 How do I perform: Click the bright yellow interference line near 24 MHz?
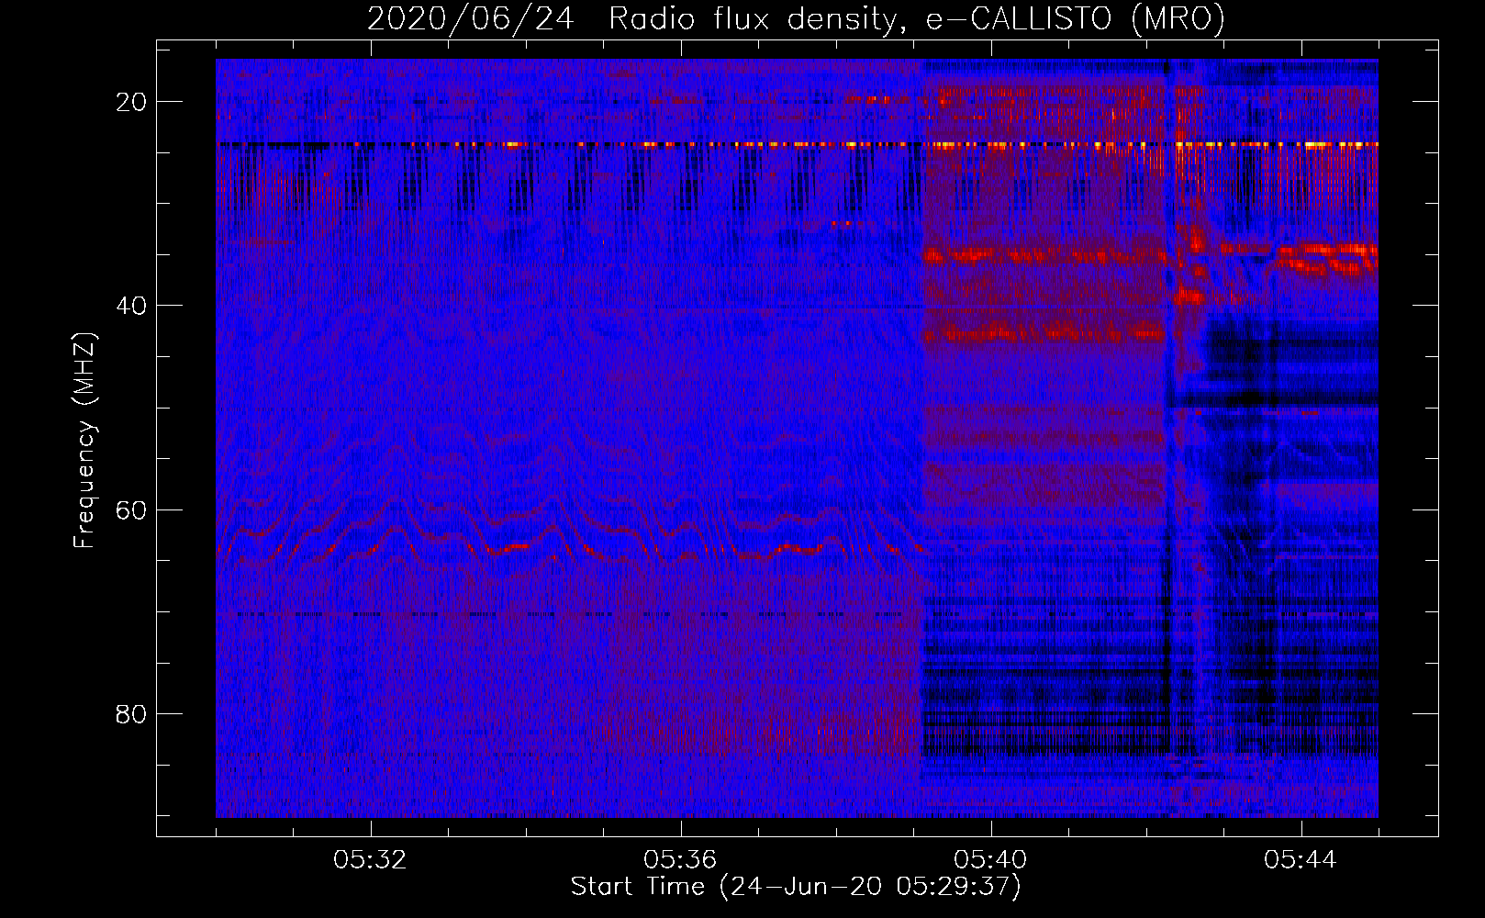tap(797, 145)
